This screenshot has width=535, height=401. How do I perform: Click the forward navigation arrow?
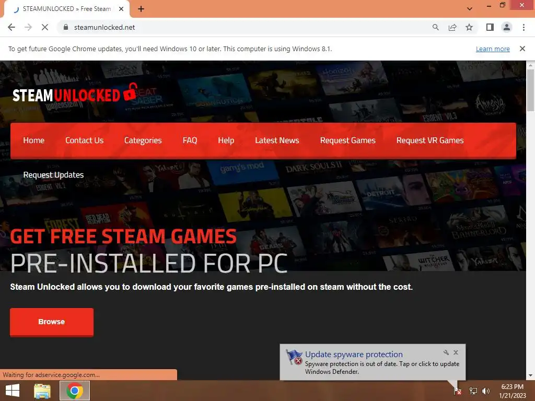pos(28,27)
